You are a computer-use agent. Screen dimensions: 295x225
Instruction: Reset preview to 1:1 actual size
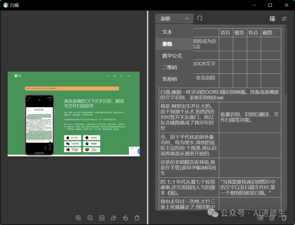102,218
